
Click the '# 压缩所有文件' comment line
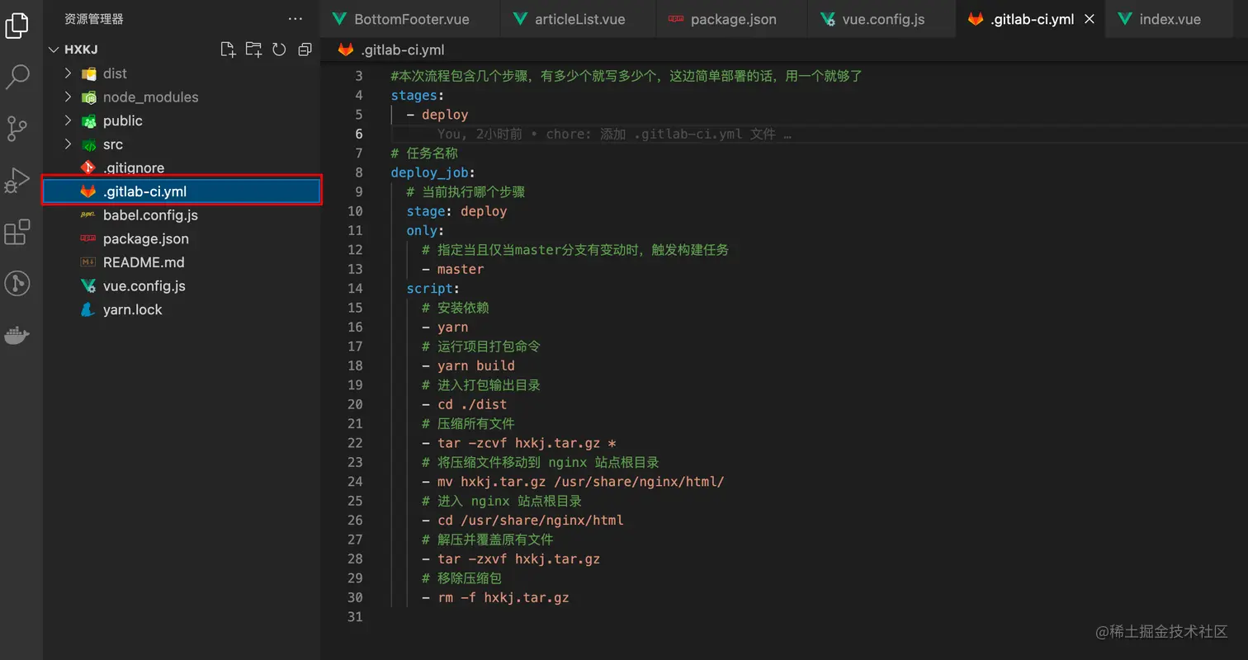click(468, 423)
